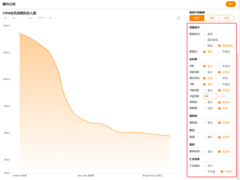Turn on 缩略轴 with 开启
This screenshot has height=180, width=240.
(204, 108)
